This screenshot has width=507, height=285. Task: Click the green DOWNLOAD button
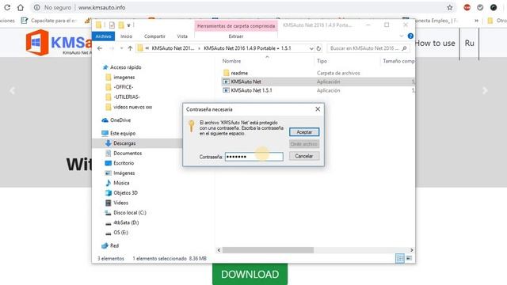250,275
